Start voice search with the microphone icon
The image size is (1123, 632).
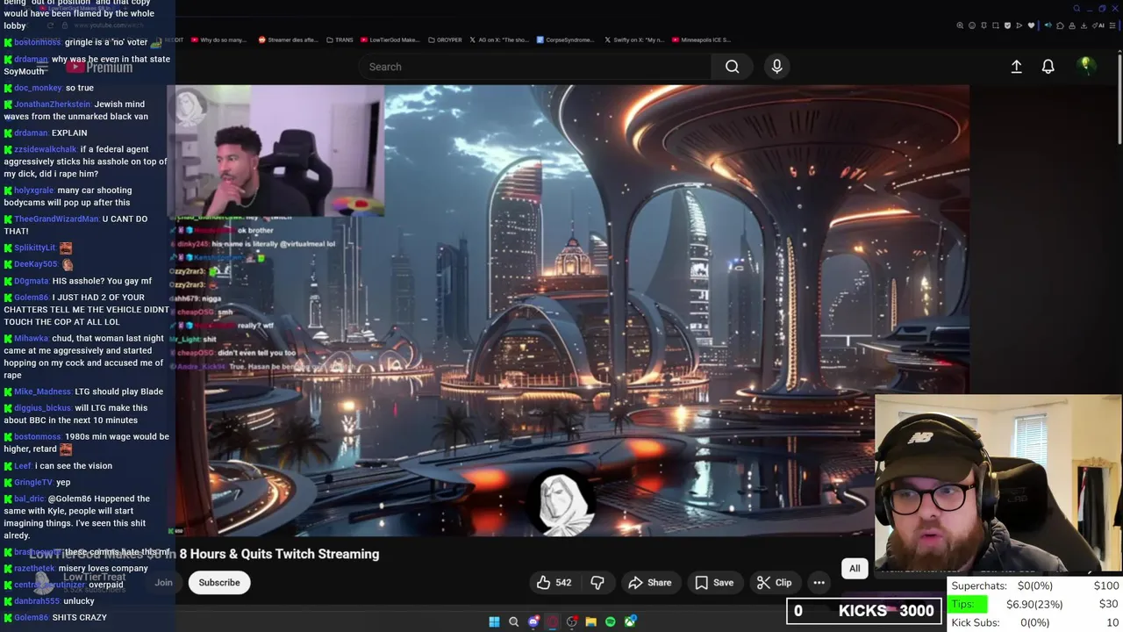(776, 67)
